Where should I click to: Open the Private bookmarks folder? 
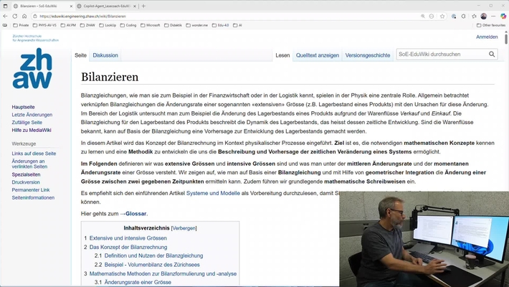(x=21, y=25)
